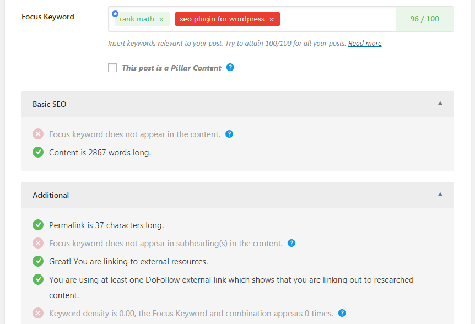The image size is (475, 324).
Task: Click green check beside content length
Action: pos(38,152)
